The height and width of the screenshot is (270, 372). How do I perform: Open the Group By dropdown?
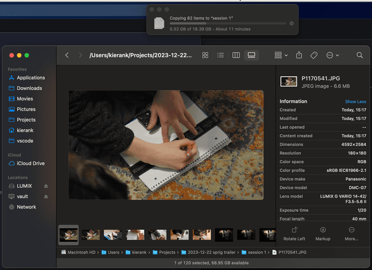[x=281, y=55]
